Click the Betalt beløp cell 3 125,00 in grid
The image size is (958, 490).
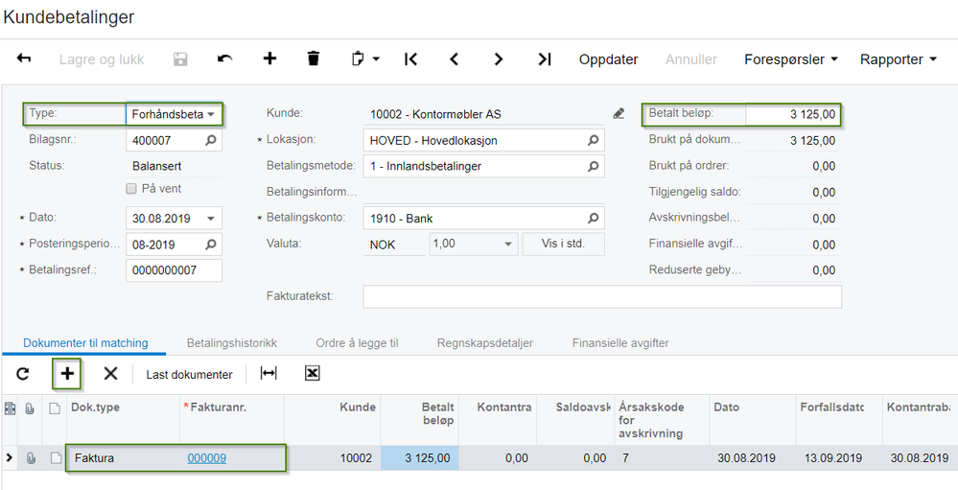[420, 458]
